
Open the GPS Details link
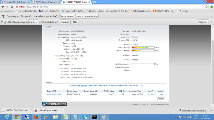133,85
